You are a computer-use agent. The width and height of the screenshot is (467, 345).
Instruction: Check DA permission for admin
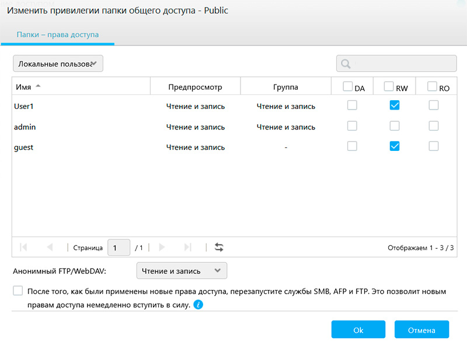(x=352, y=126)
